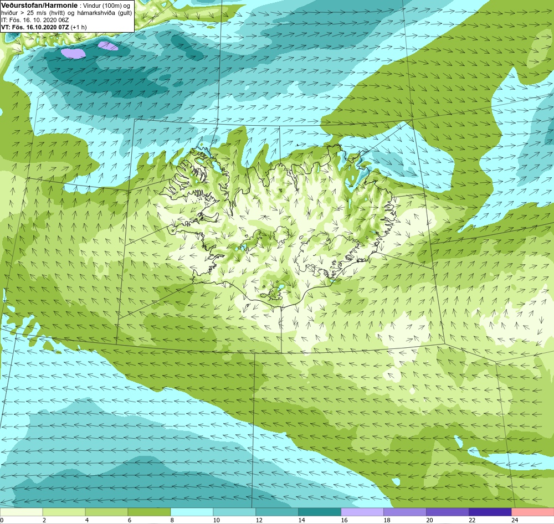Click the 20–22 m/s violet legend swatch
Screen dimensions: 554x524
(447, 512)
